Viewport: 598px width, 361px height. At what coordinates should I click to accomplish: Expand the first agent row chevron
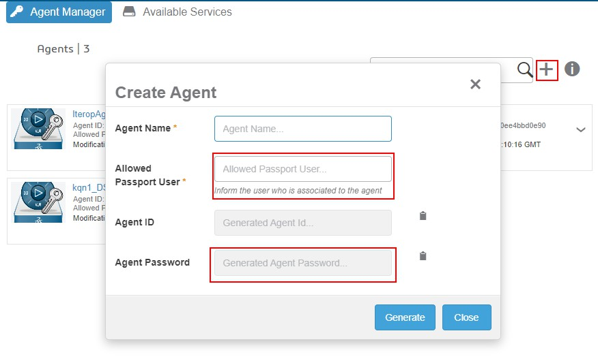[x=580, y=129]
